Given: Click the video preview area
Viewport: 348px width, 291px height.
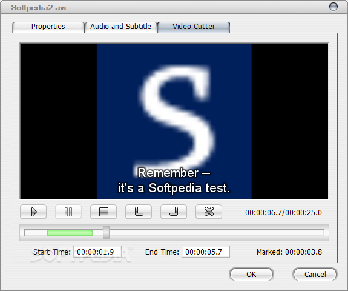Looking at the screenshot, I should pos(174,121).
